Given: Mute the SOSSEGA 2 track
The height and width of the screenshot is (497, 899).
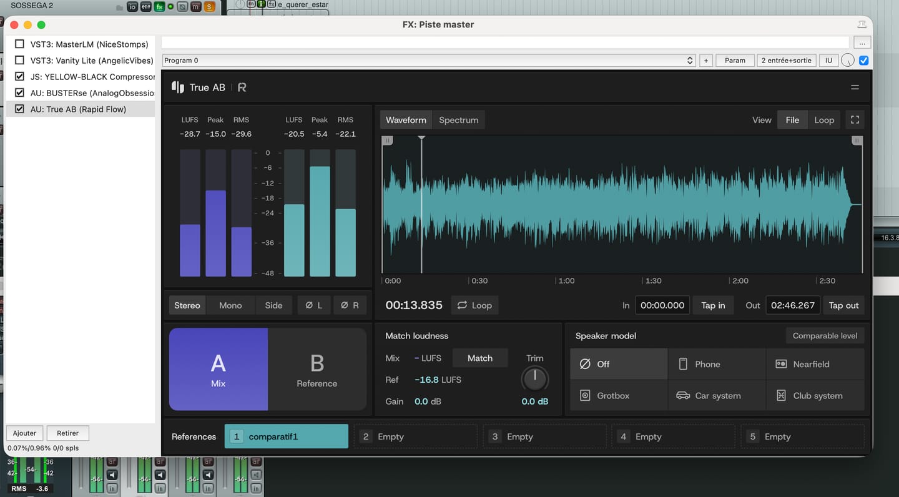Looking at the screenshot, I should (x=196, y=7).
